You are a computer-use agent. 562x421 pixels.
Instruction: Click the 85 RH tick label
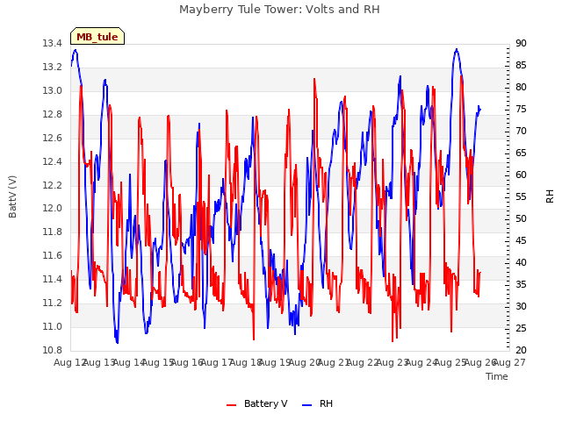(521, 66)
